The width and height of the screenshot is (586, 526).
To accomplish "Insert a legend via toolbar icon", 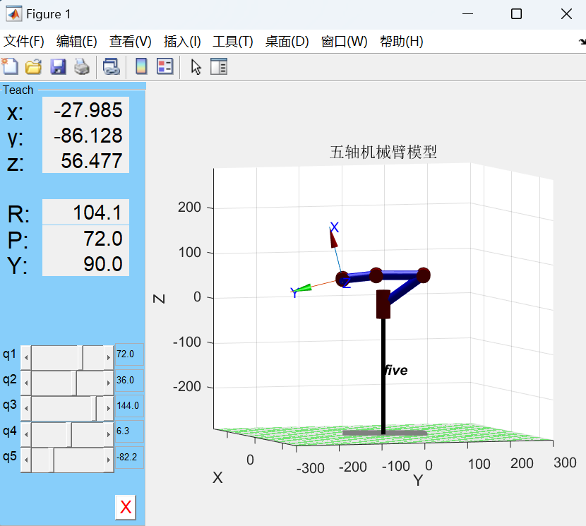I will (165, 67).
